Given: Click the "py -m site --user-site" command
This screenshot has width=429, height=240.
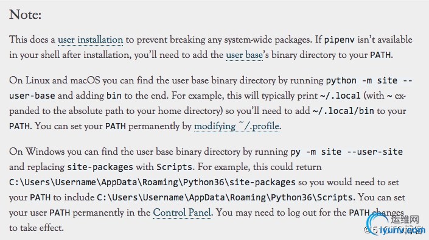Looking at the screenshot, I should click(347, 152).
